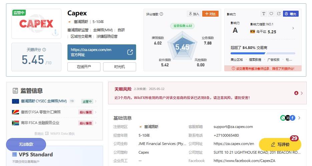
Task: Open the 塞舌尔 FSA 零售外汇牌照 row
Action: 54,112
